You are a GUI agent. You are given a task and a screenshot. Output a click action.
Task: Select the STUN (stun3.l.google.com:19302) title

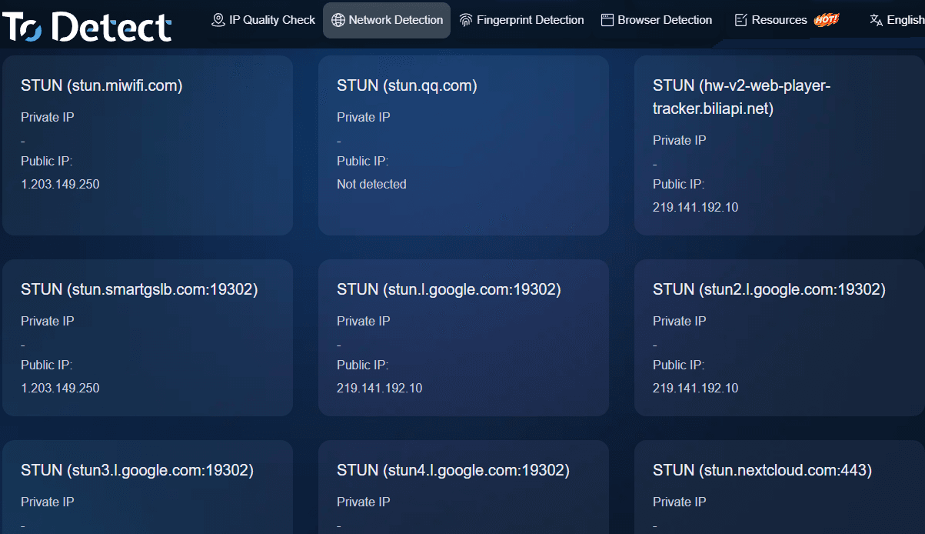[137, 470]
